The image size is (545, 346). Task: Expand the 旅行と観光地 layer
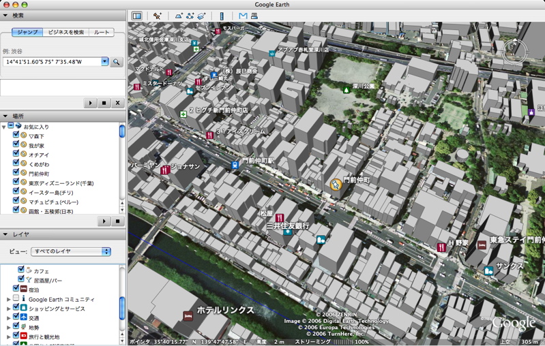(9, 336)
